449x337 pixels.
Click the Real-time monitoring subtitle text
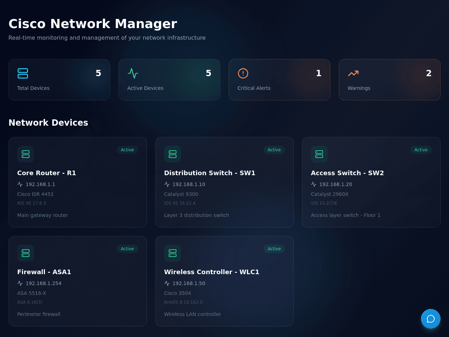[107, 38]
